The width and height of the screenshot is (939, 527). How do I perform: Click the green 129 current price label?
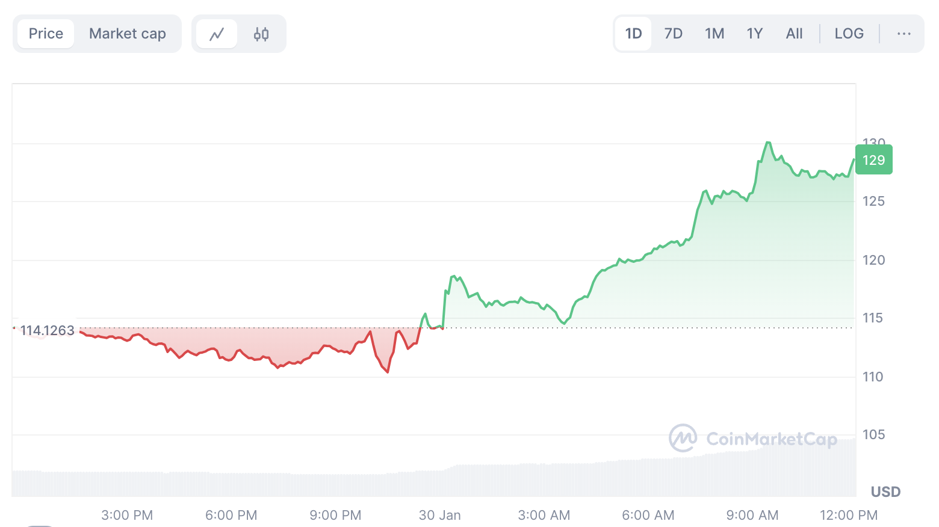tap(873, 160)
